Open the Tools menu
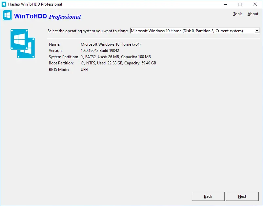This screenshot has height=206, width=263. [238, 14]
